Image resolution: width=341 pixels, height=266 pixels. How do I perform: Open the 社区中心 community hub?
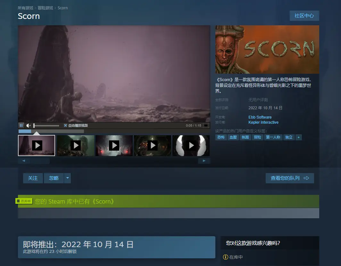[x=304, y=16]
